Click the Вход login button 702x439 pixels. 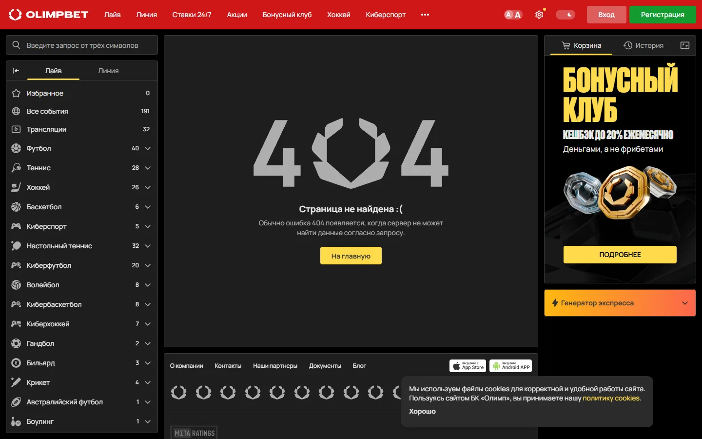pos(606,15)
